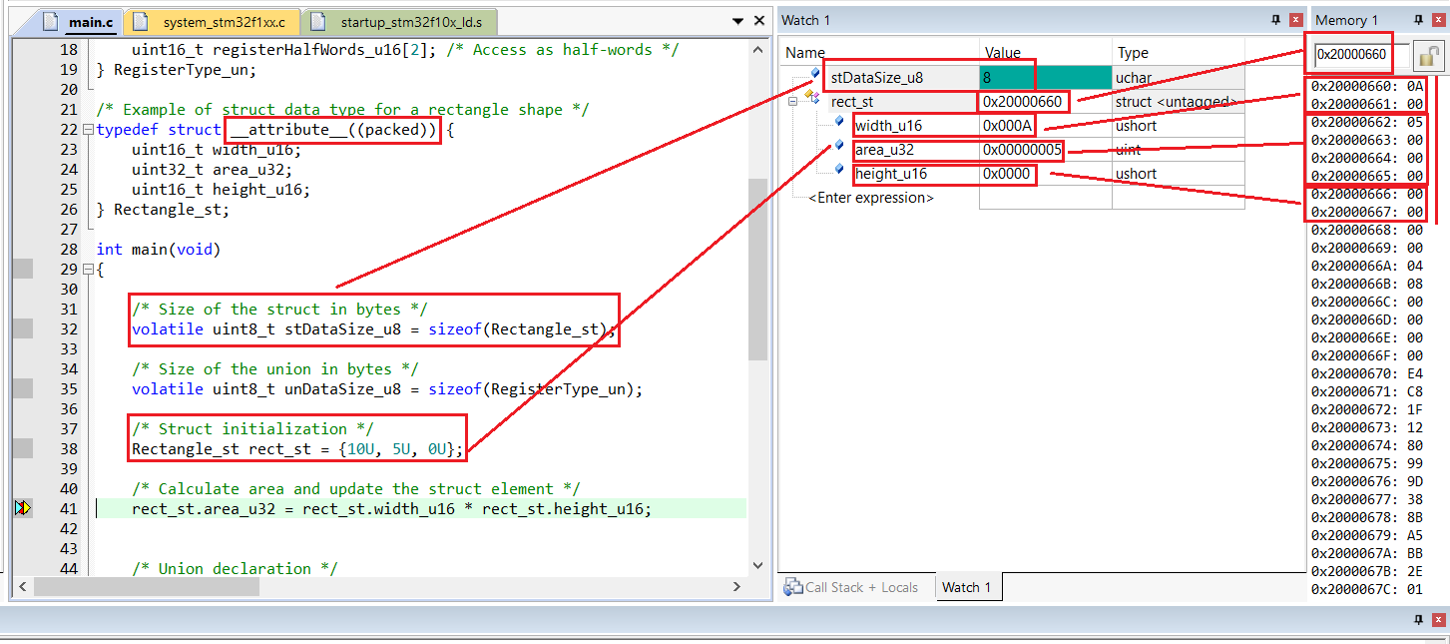Pin the Watch 1 panel
The height and width of the screenshot is (644, 1450).
[1275, 20]
